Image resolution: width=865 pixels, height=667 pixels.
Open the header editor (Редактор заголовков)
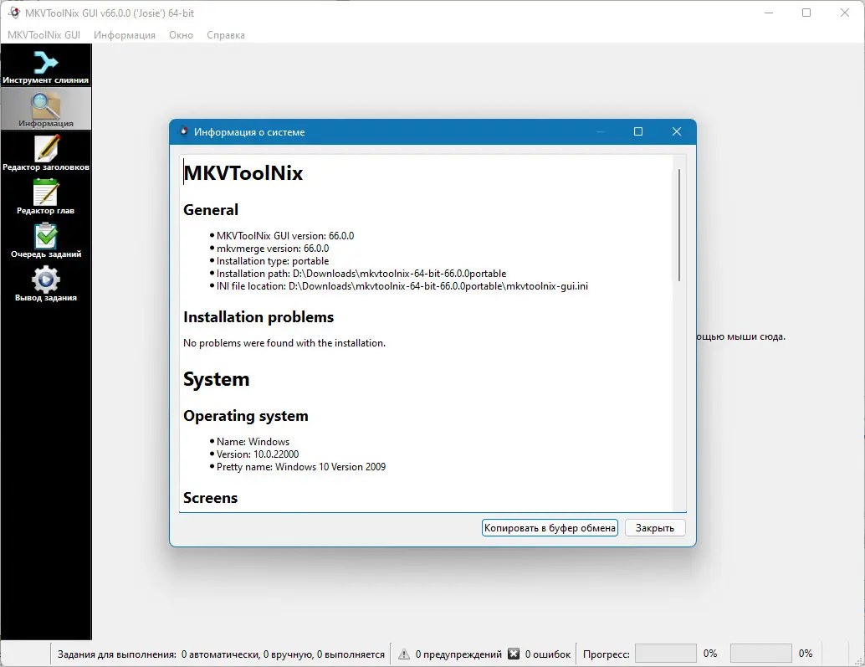46,153
